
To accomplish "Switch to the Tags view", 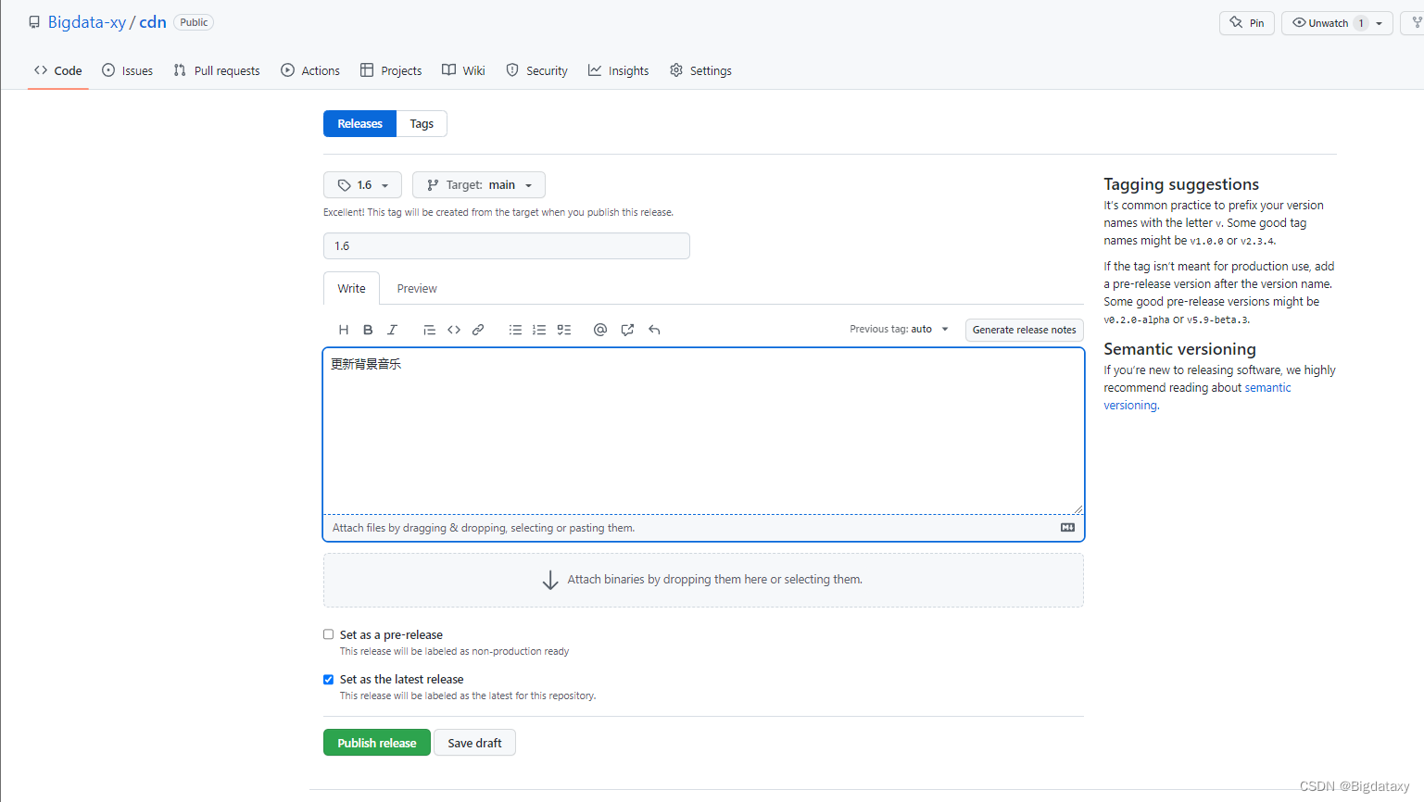I will coord(422,124).
